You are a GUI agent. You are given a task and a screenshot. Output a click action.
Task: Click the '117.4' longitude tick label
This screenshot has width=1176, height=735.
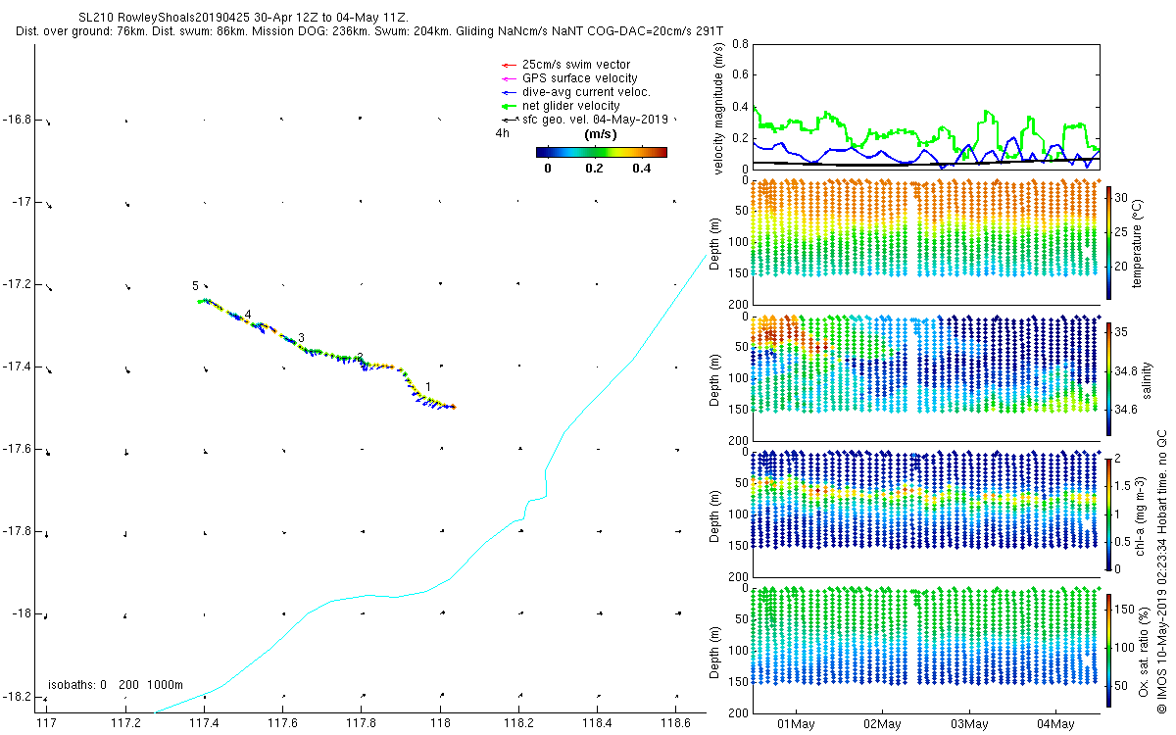[x=204, y=724]
